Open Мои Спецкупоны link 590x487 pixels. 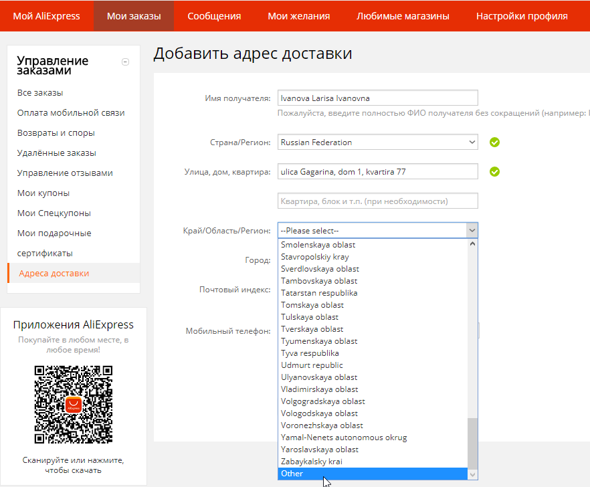coord(54,213)
